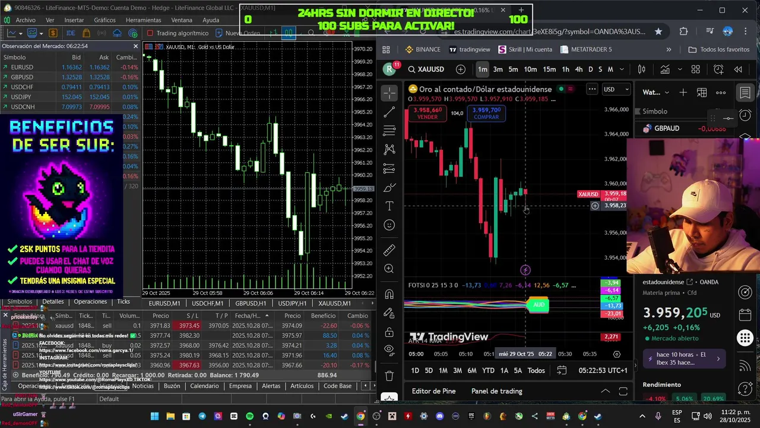Select the trend line drawing tool
The height and width of the screenshot is (428, 760).
[x=389, y=112]
